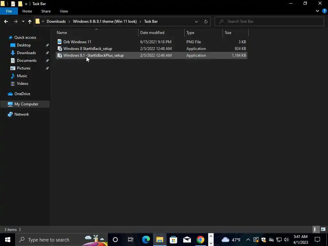
Task: Click Properties icon in quick access toolbar
Action: tap(13, 4)
